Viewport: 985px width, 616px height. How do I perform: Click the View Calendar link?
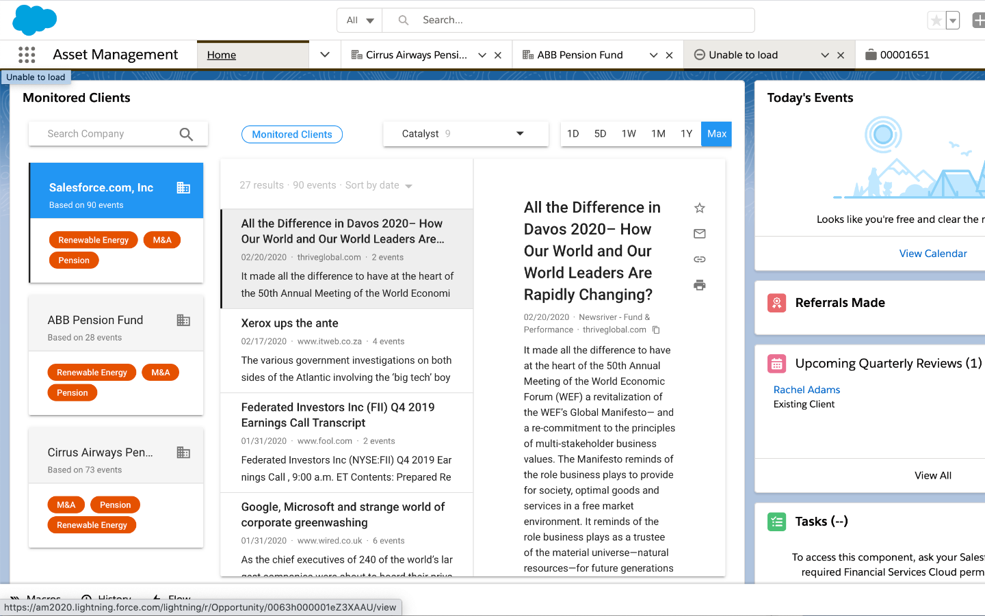pyautogui.click(x=933, y=254)
